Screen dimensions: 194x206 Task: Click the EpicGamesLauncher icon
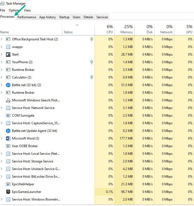8,192
